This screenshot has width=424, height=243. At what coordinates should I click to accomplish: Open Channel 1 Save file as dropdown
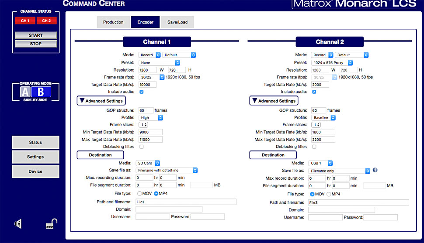[x=167, y=171]
